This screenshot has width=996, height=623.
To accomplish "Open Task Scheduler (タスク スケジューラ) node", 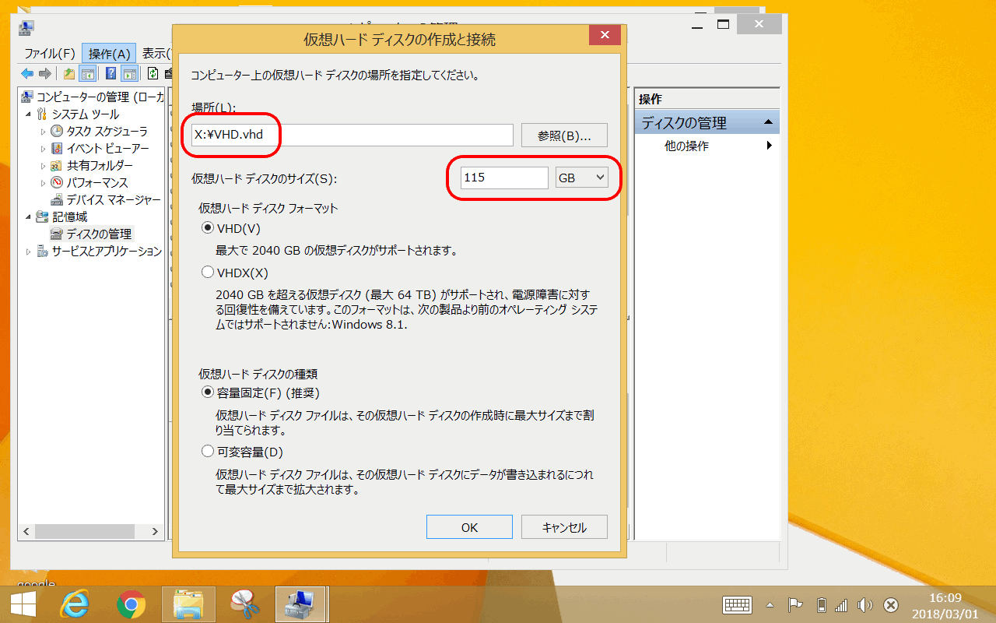I will click(x=106, y=131).
